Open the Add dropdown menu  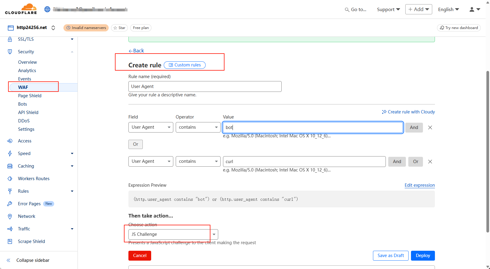[x=419, y=9]
